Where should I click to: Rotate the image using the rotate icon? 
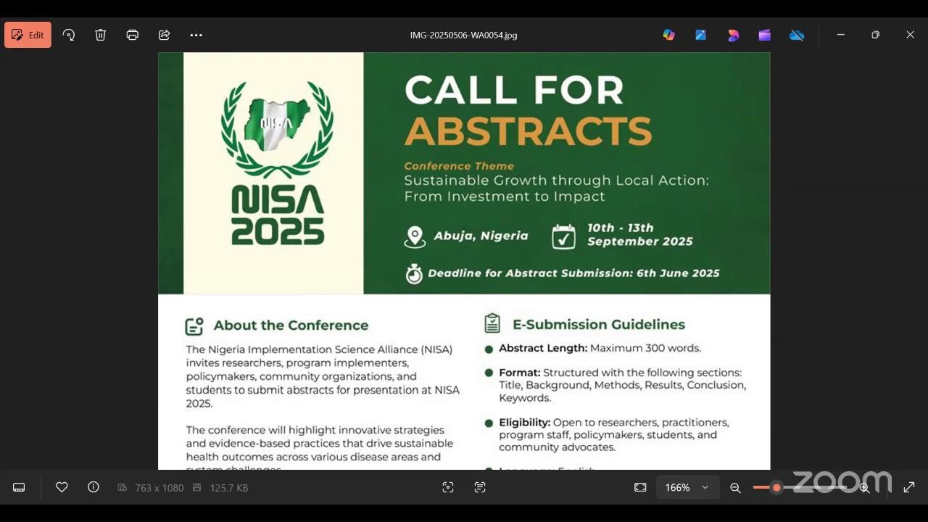click(69, 35)
